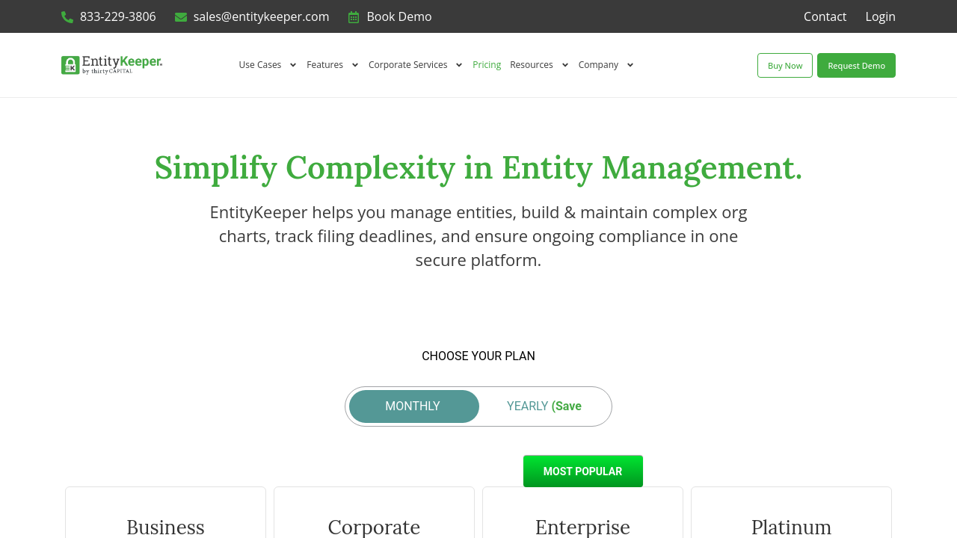
Task: Open the Features navigation item
Action: click(x=324, y=65)
